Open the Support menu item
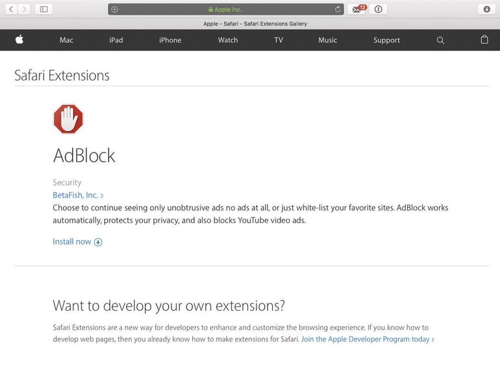 pos(387,40)
